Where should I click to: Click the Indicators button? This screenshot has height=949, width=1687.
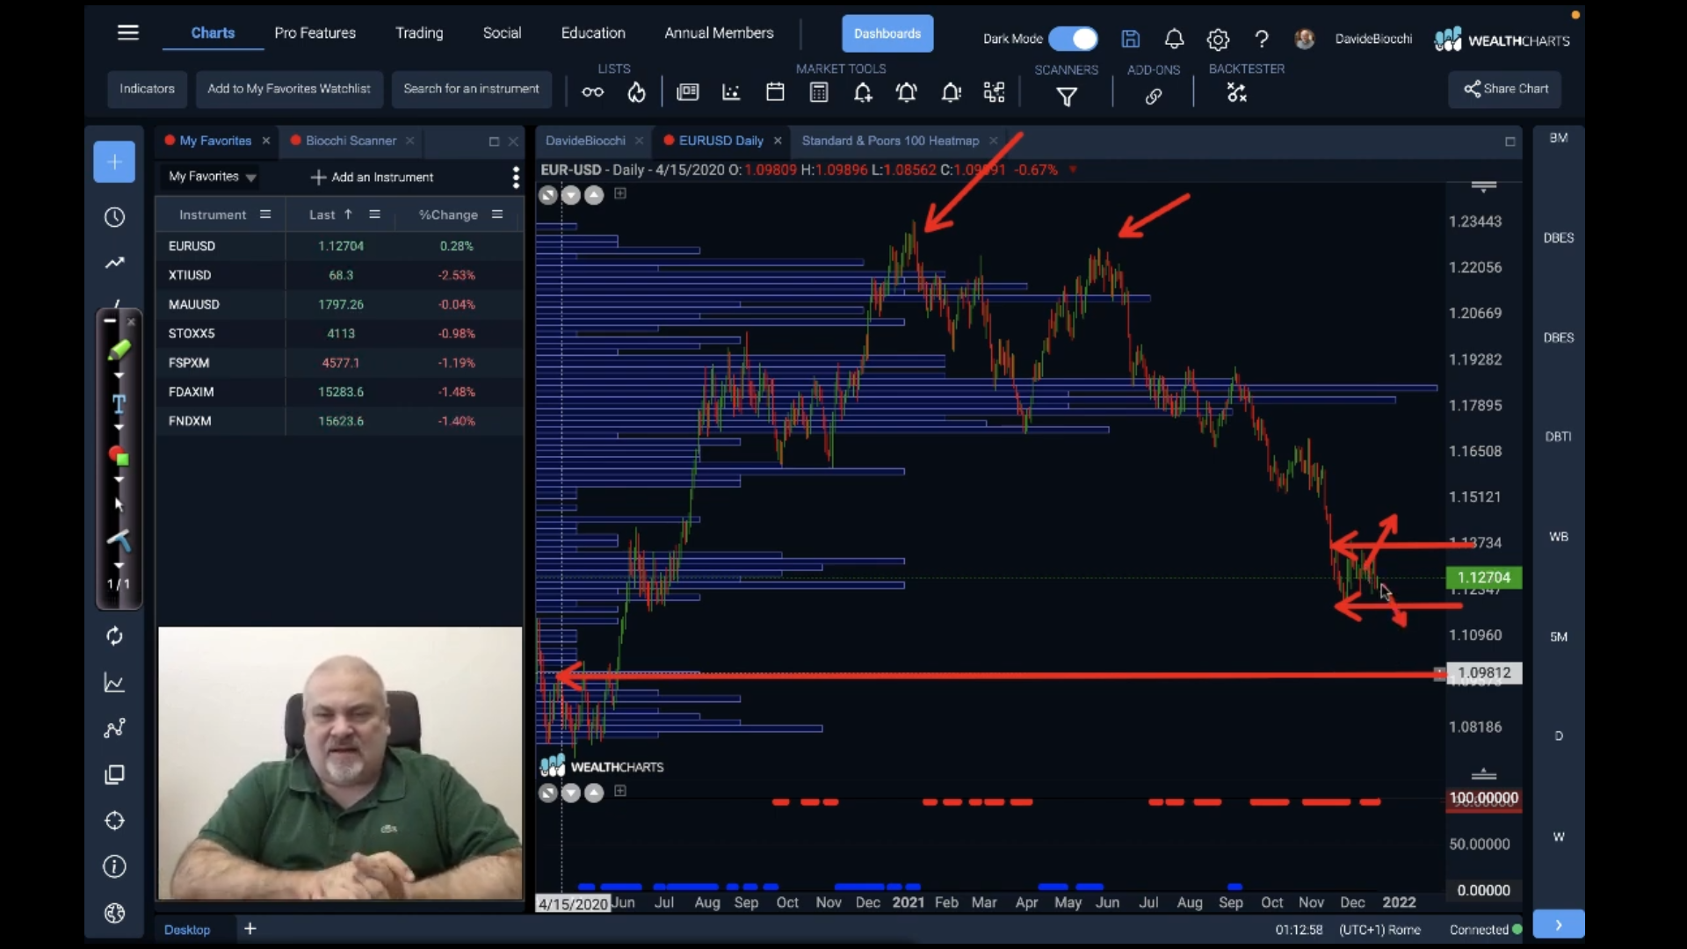pyautogui.click(x=147, y=89)
